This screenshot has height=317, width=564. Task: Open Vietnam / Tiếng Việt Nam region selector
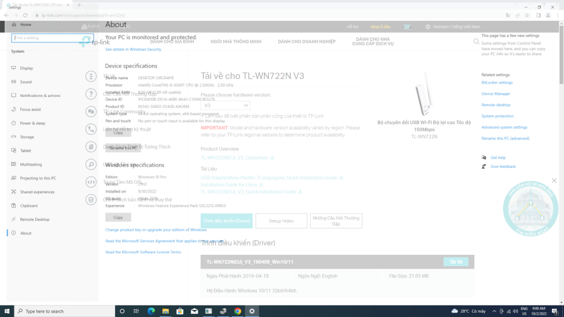(x=453, y=26)
